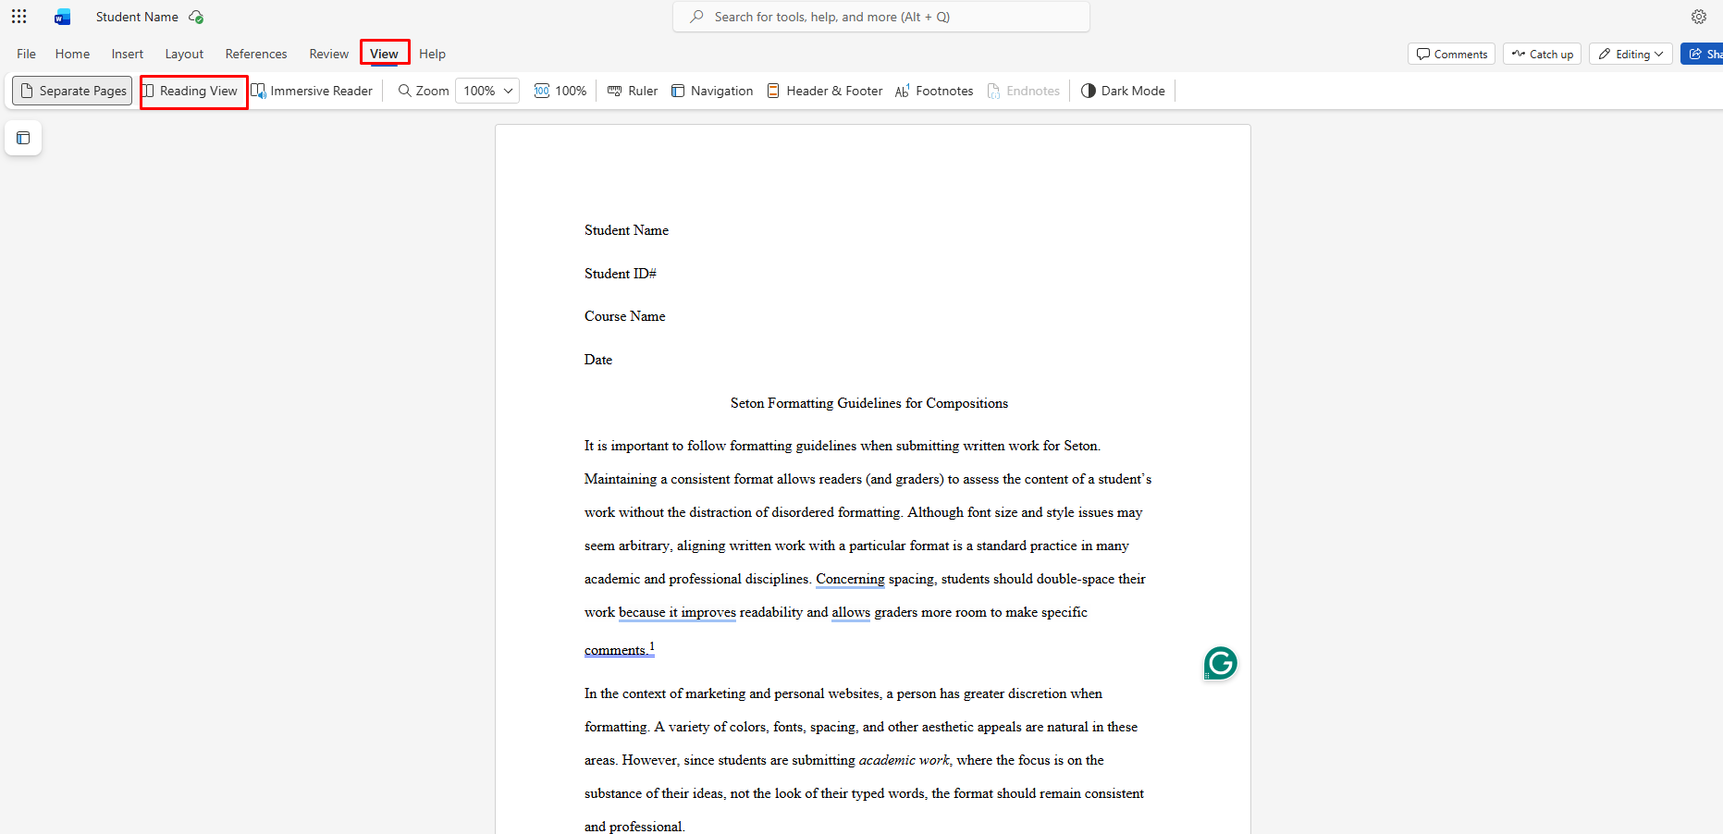1723x834 pixels.
Task: Click the Word logo icon
Action: tap(62, 17)
